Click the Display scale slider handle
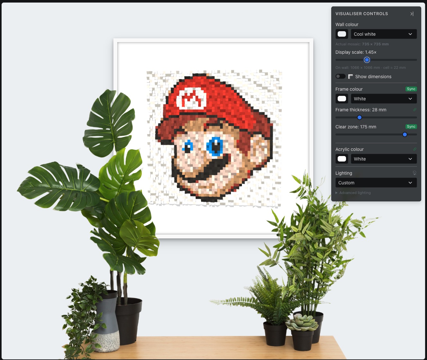 [367, 60]
